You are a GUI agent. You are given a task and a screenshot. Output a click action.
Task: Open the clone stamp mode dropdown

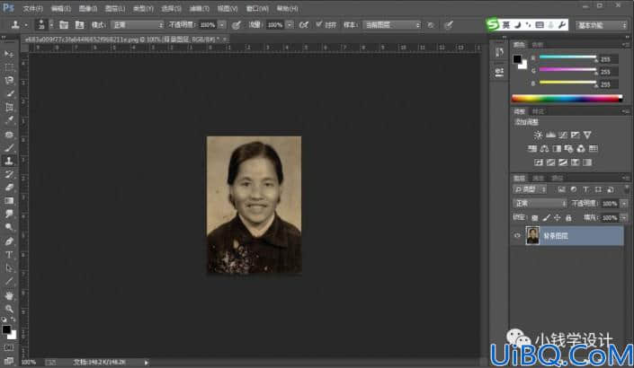pyautogui.click(x=138, y=25)
